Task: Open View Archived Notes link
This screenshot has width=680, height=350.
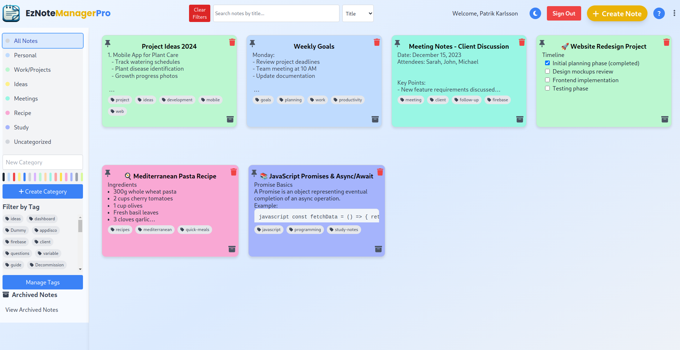Action: coord(32,310)
